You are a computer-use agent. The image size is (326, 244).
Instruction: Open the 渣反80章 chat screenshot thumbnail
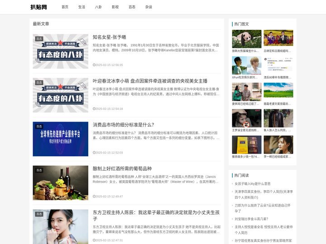click(x=278, y=66)
